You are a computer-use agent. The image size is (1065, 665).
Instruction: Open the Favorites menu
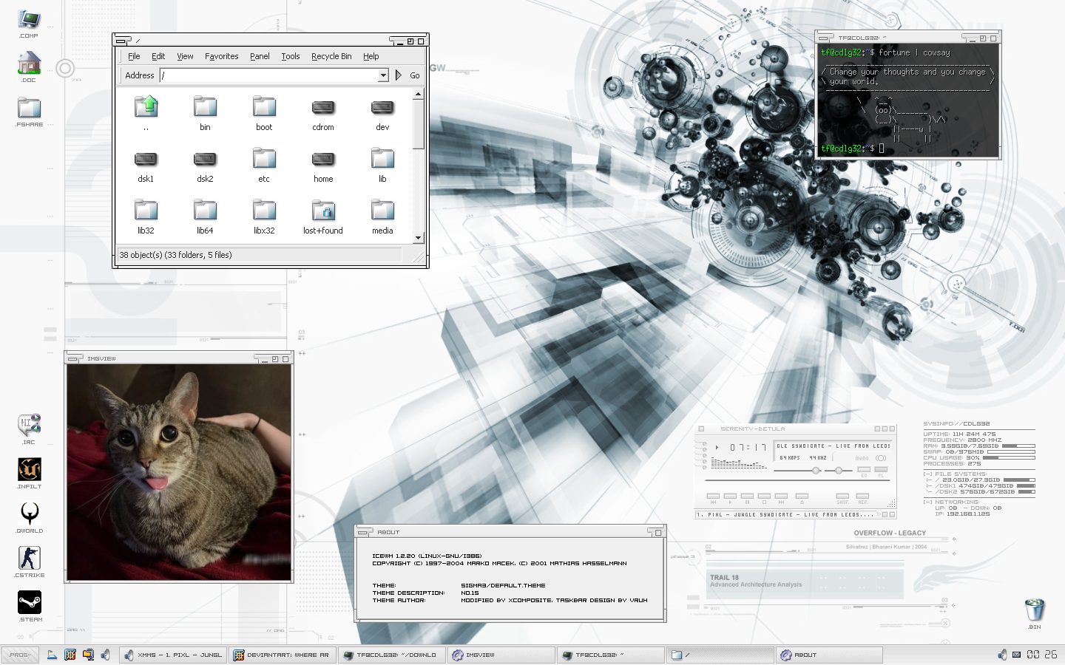click(222, 56)
